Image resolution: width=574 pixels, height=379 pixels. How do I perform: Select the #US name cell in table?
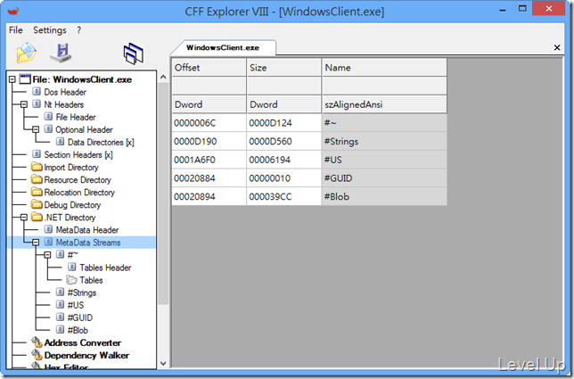384,160
